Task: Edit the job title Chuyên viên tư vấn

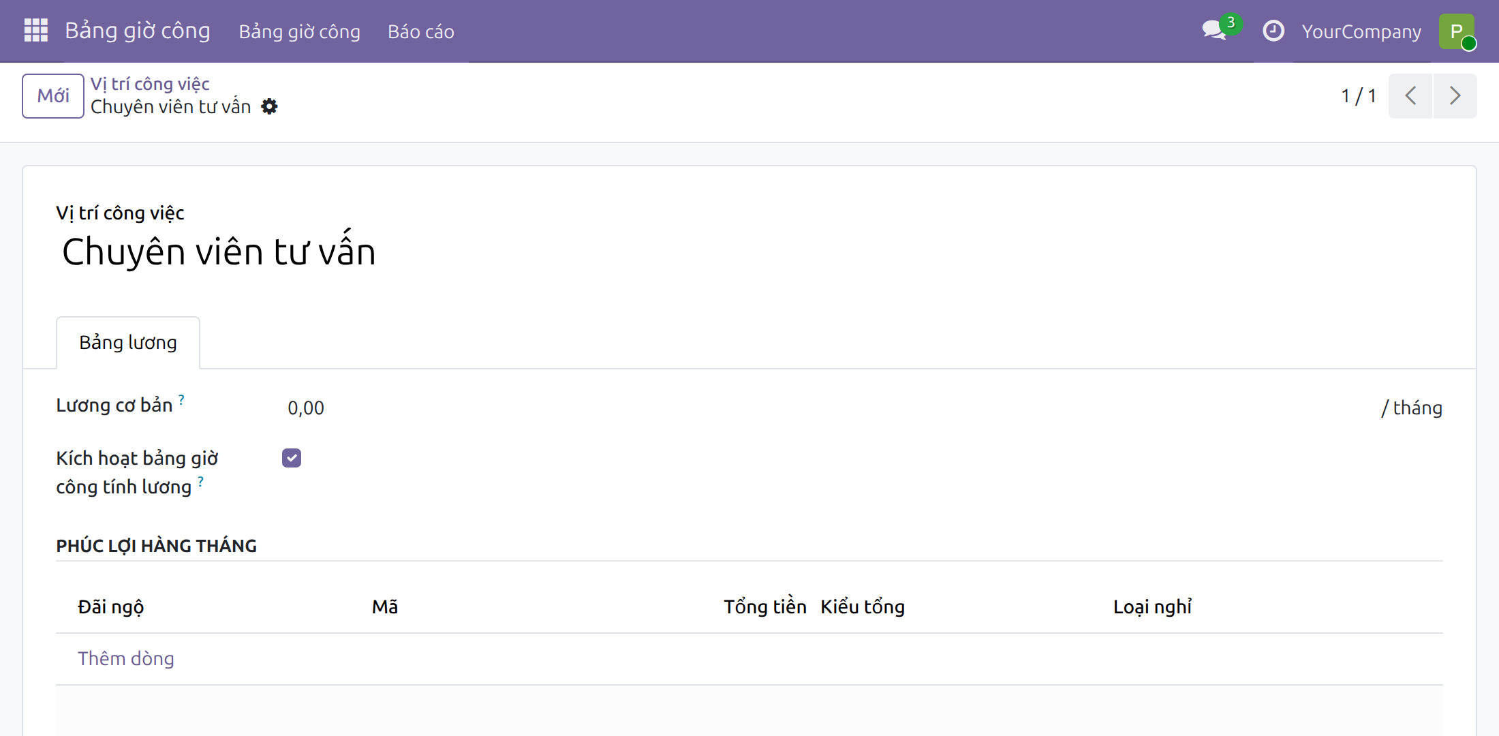Action: [x=219, y=251]
